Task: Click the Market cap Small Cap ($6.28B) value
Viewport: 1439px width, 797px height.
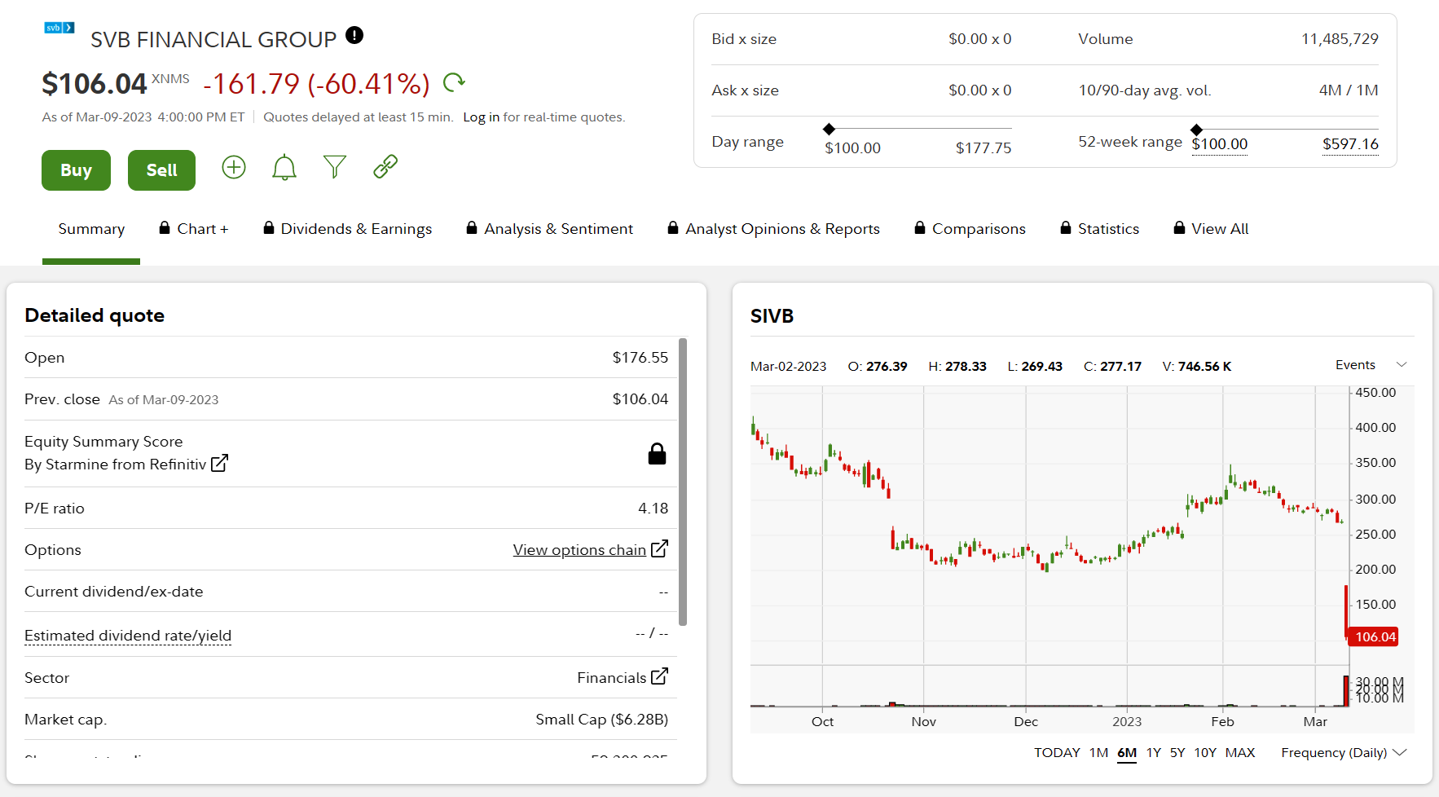Action: pyautogui.click(x=601, y=720)
